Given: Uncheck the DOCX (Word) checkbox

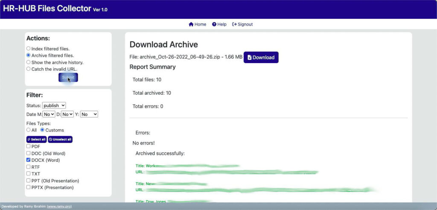Looking at the screenshot, I should pos(29,160).
